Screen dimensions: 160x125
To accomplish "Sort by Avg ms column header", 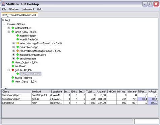I will coord(101,91).
